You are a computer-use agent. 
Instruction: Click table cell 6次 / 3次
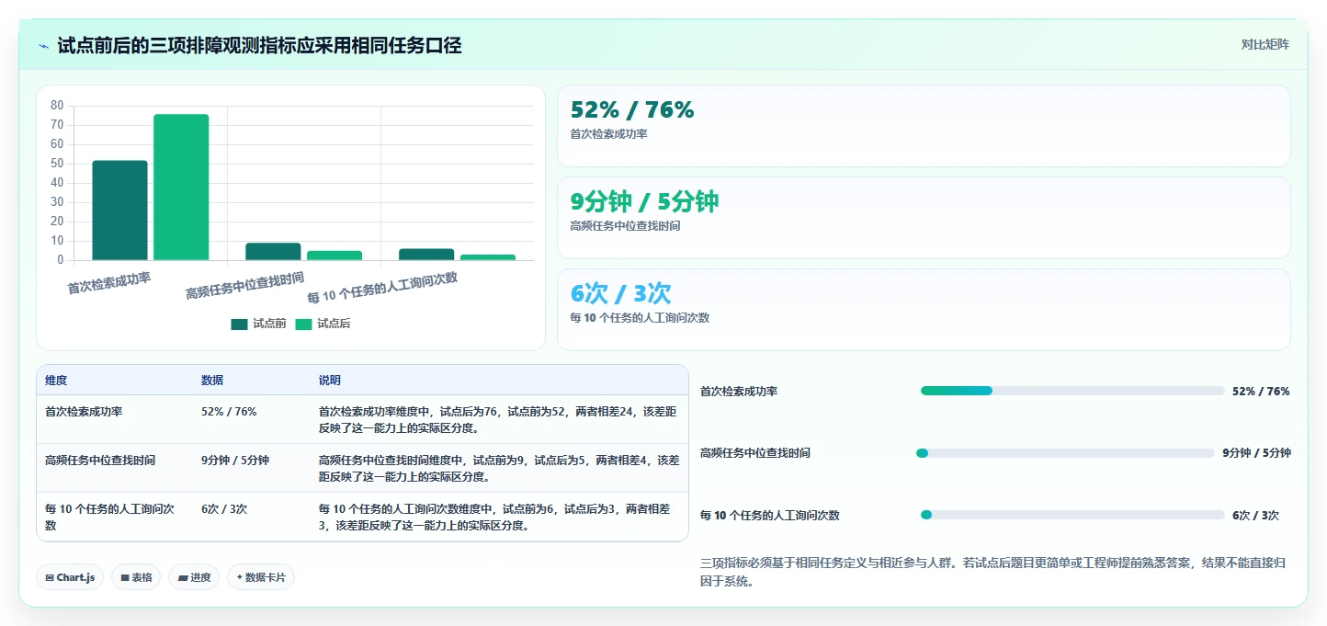click(x=224, y=509)
